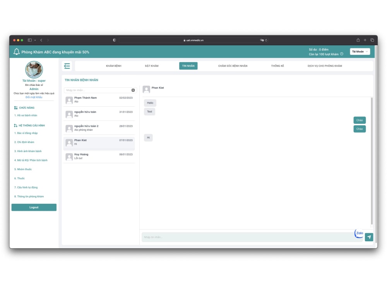This screenshot has height=290, width=387.
Task: Click the HỆ THỐNG CẤU HÌNH icon
Action: (16, 126)
